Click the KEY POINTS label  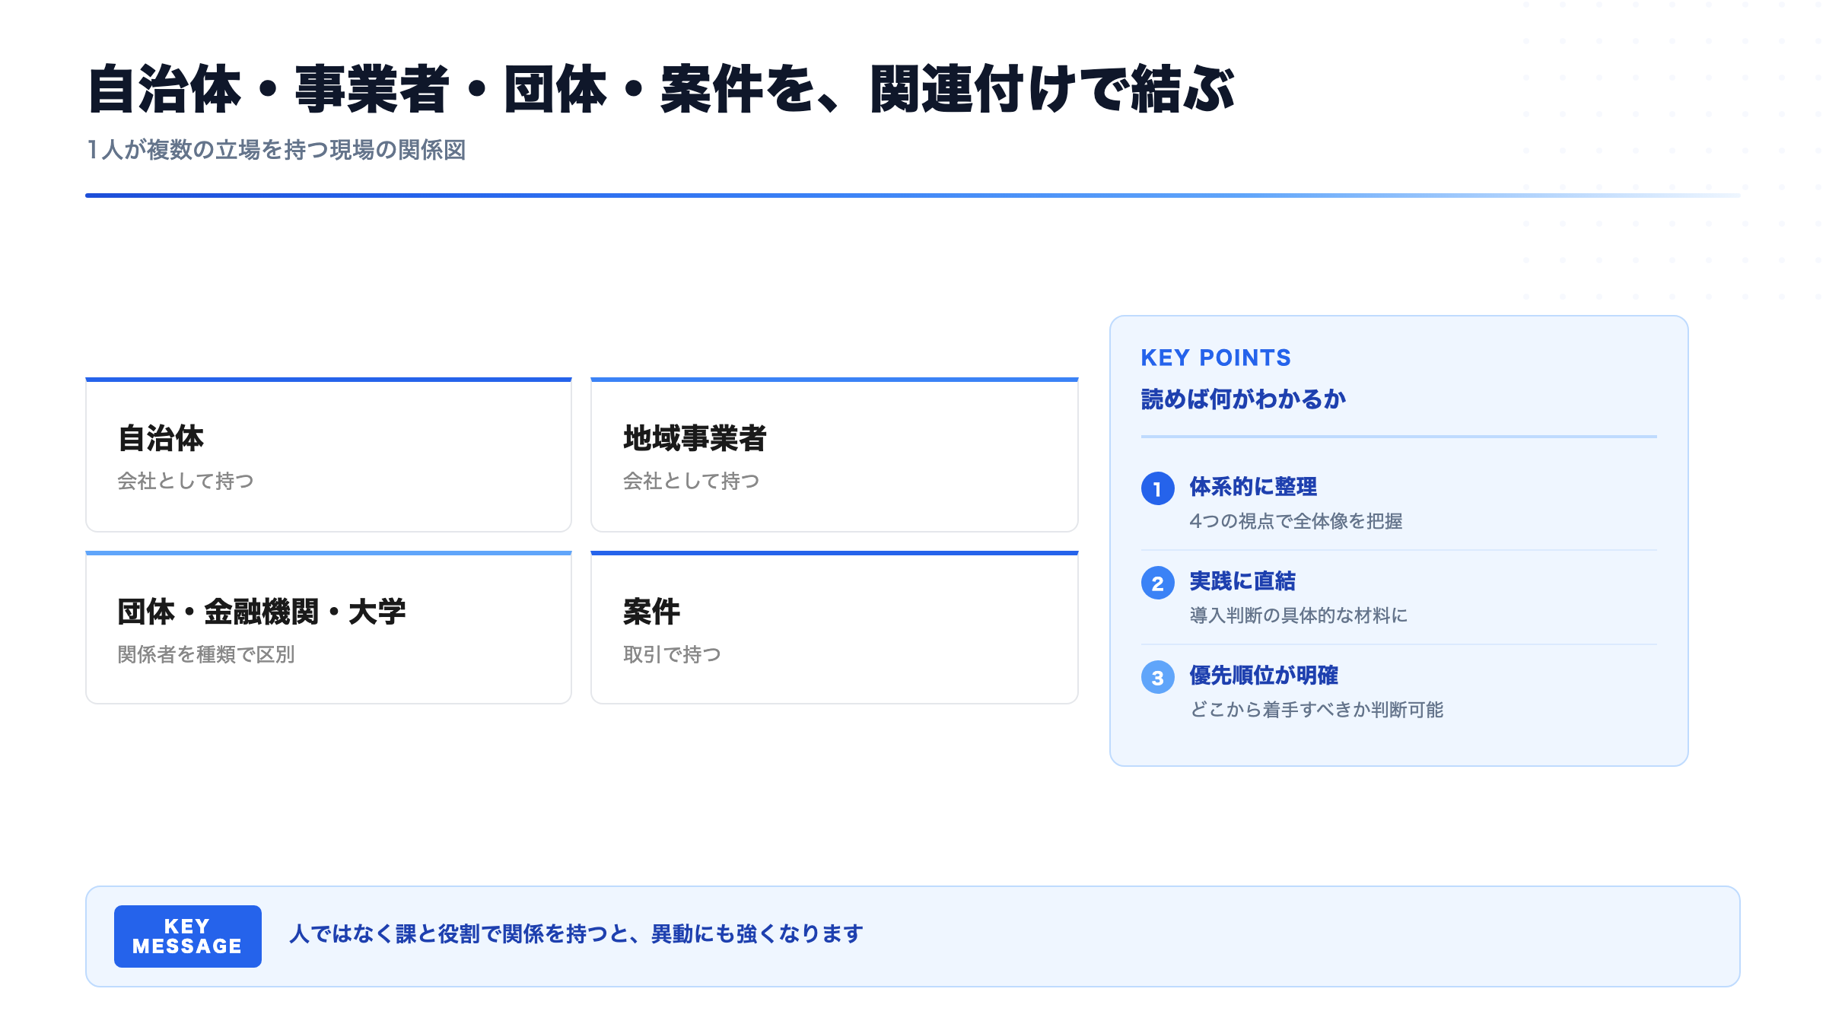(x=1216, y=358)
